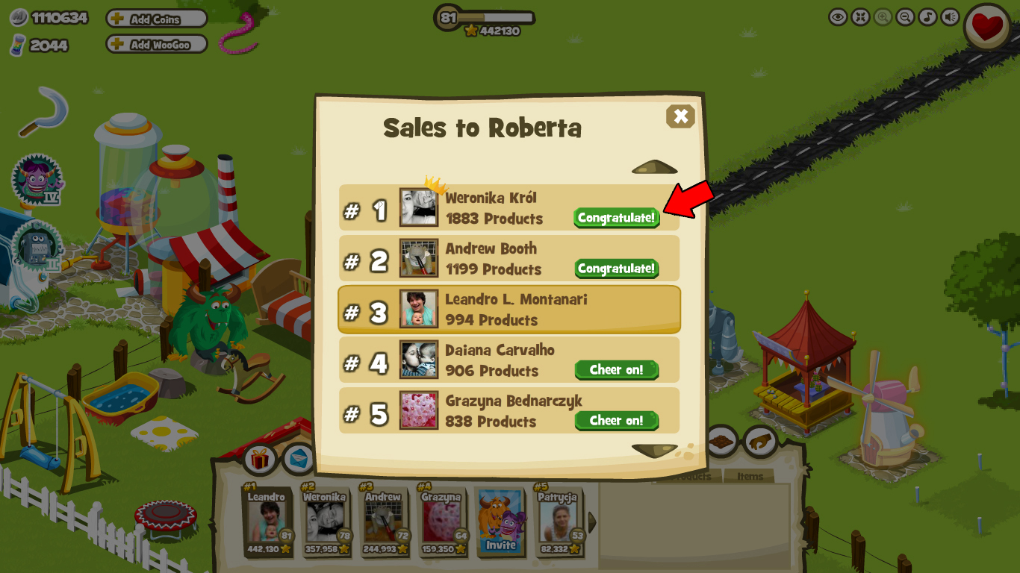Congratulate Weronika Król

[x=617, y=218]
